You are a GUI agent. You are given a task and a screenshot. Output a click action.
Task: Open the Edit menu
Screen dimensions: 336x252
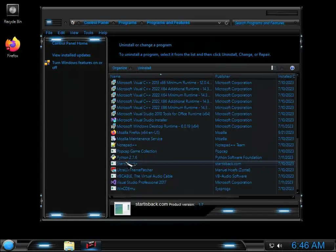click(x=61, y=32)
